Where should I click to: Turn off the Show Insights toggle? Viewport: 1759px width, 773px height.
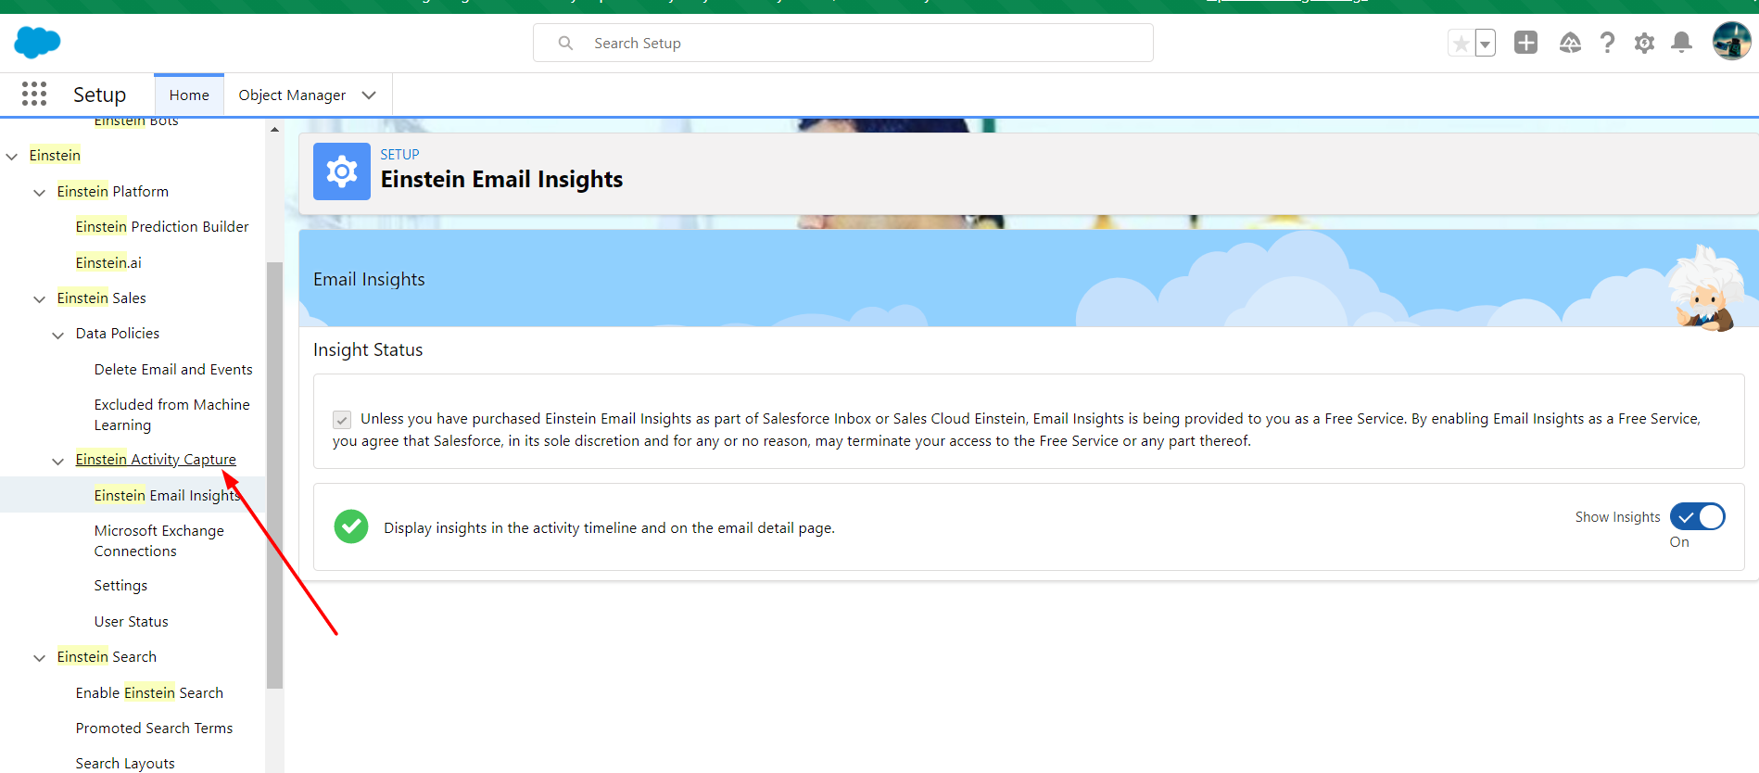[1697, 516]
